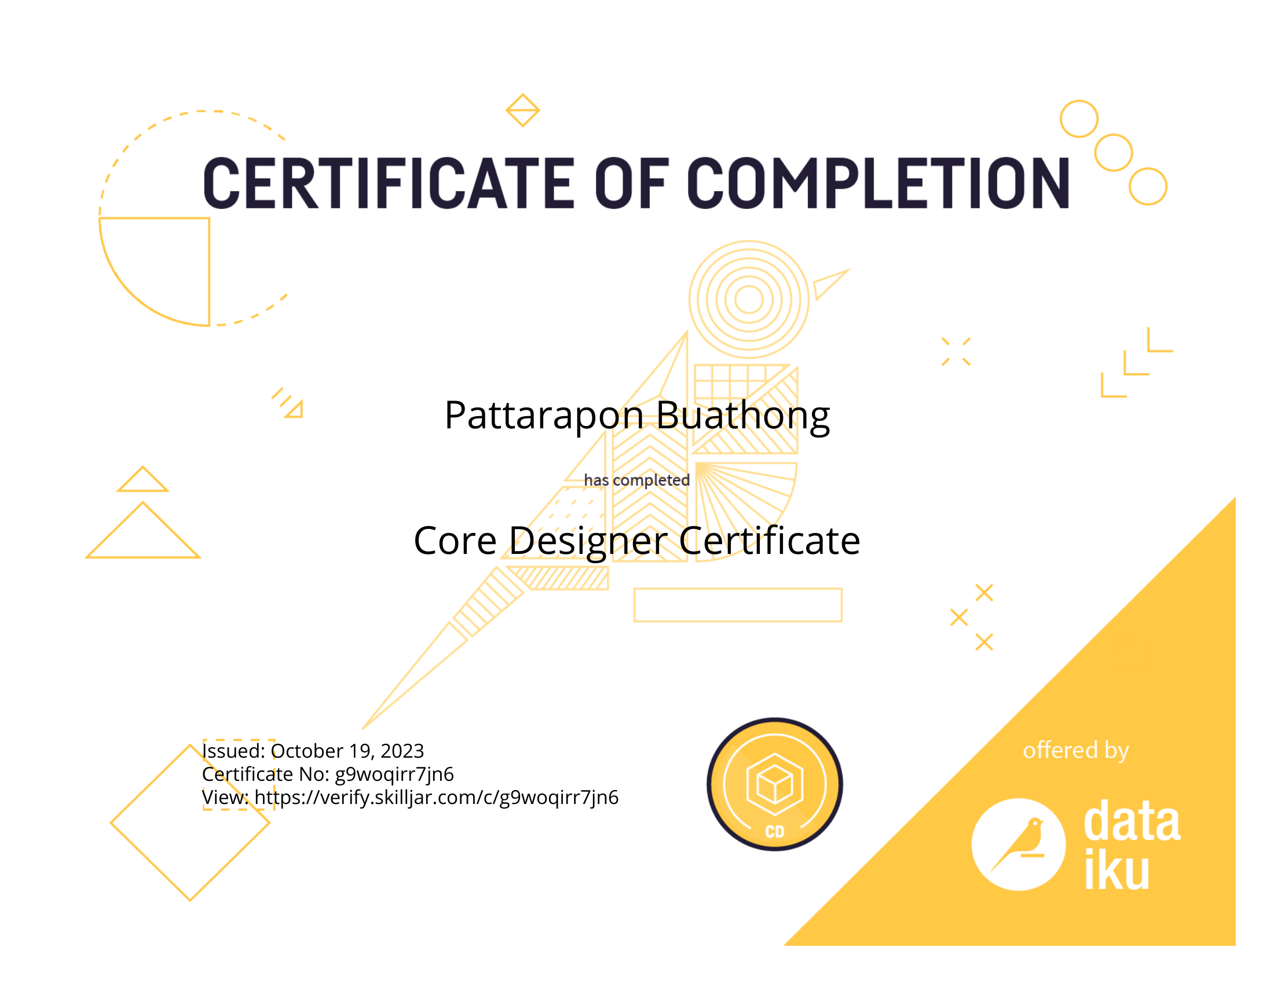1274x984 pixels.
Task: Open the verify.skilljar.com certificate link
Action: point(436,797)
